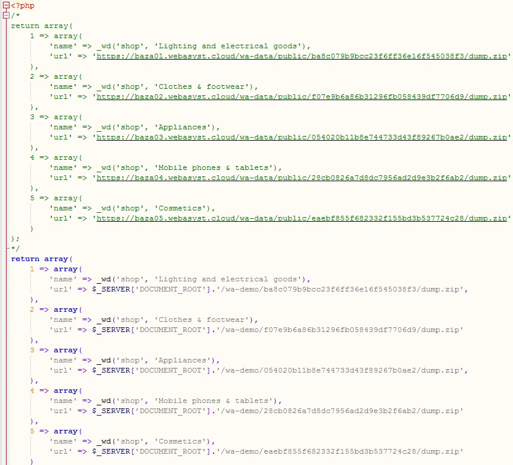Collapse the comment fold marker beside /*
Image resolution: width=513 pixels, height=465 pixels.
point(6,15)
